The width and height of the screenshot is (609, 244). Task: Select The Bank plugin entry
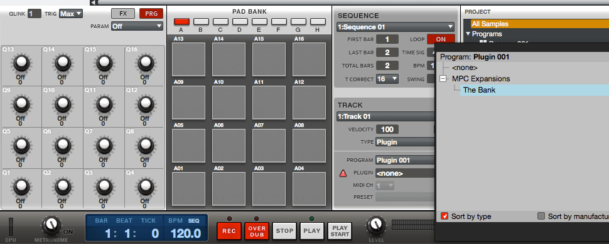[x=534, y=90]
